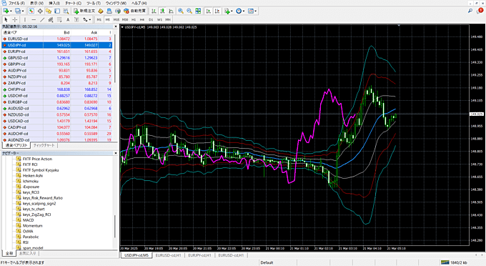486x266 pixels.
Task: Select the crosshair cursor tool
Action: pyautogui.click(x=14, y=19)
